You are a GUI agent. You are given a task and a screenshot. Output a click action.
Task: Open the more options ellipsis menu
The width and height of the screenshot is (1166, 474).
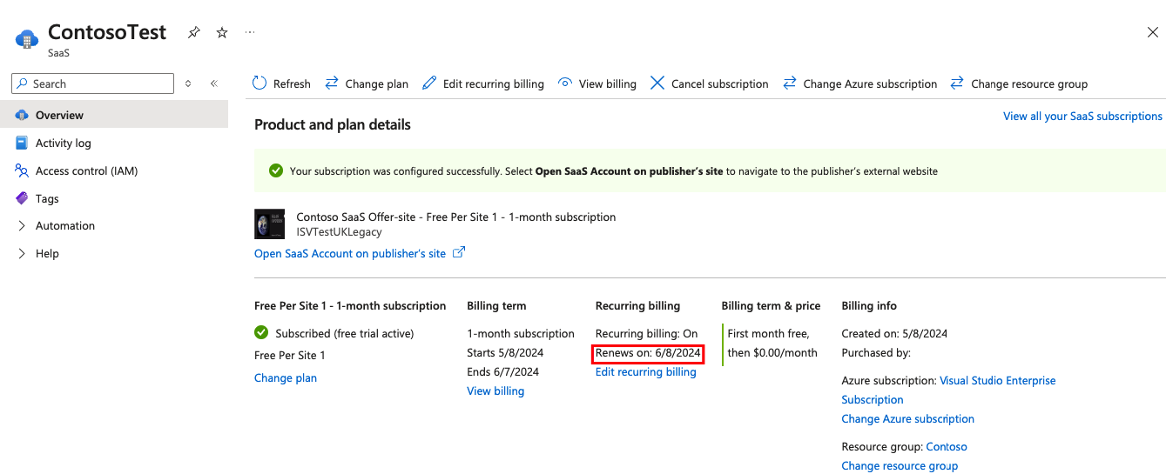pos(250,32)
